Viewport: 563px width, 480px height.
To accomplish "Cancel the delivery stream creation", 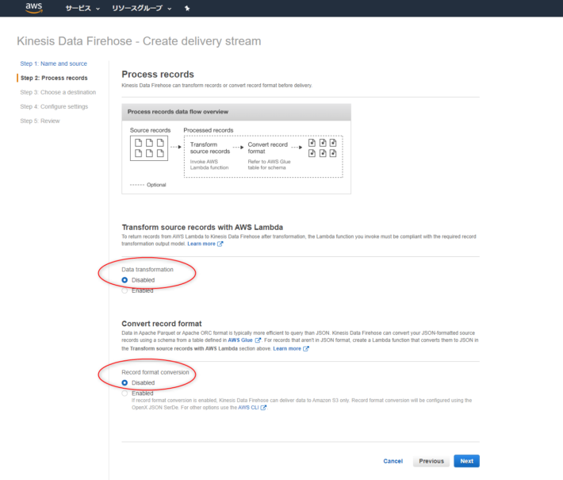I will click(x=393, y=461).
